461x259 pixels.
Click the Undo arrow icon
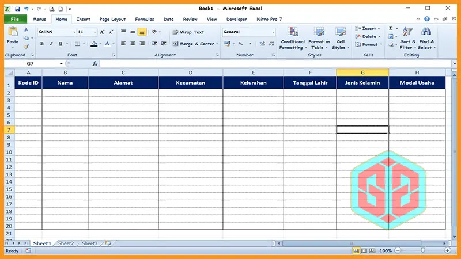pyautogui.click(x=27, y=9)
